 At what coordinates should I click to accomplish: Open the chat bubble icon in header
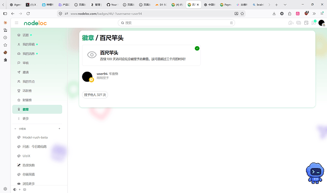[299, 23]
